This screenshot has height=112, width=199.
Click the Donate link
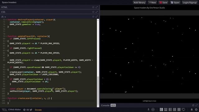click(x=38, y=110)
